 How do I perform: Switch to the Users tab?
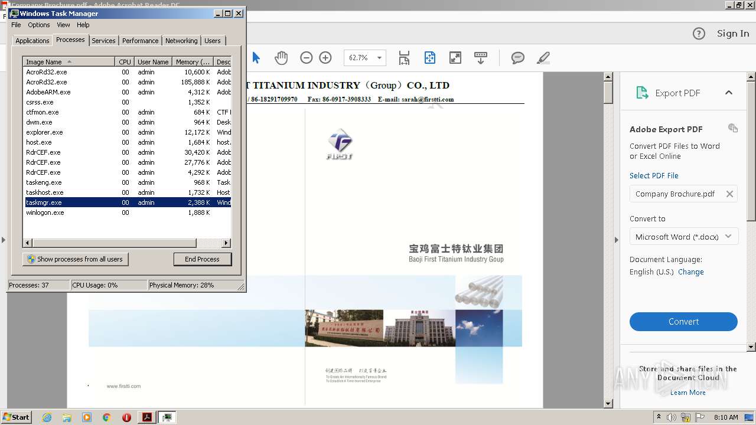coord(212,41)
